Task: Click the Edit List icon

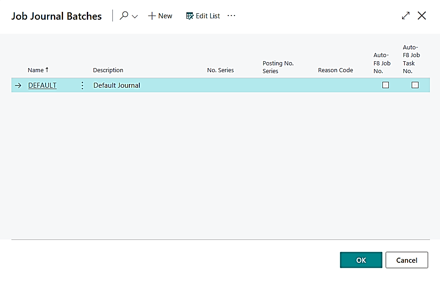Action: tap(190, 16)
